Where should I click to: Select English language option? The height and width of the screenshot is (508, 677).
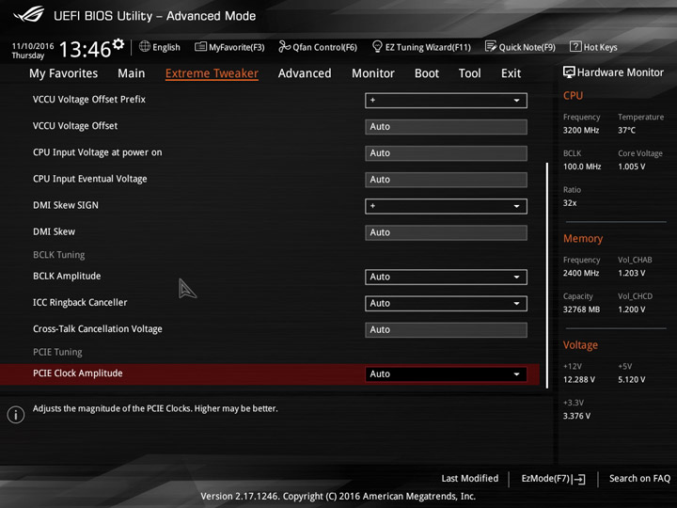point(166,47)
